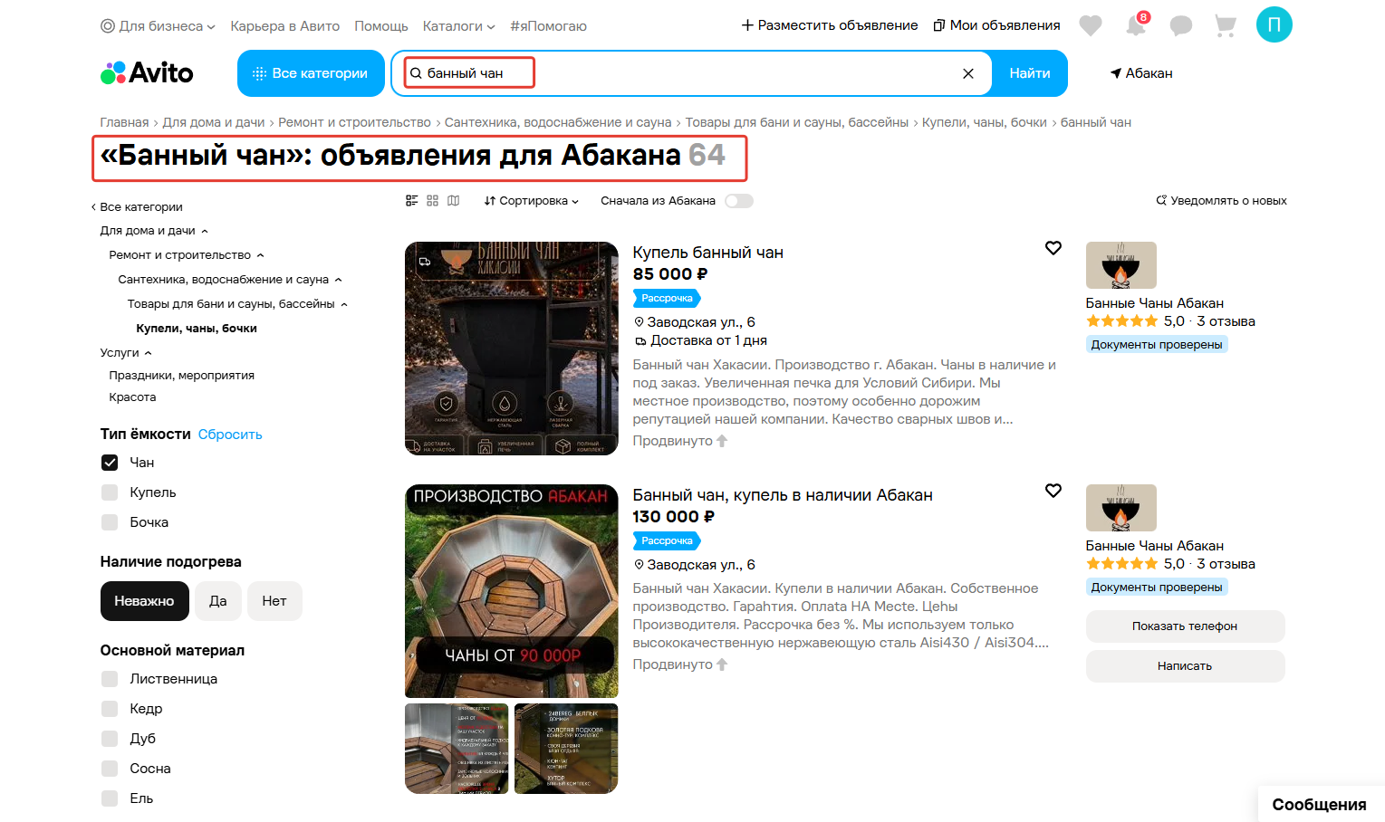Open 'Праздники, мероприятия' subcategory

[182, 376]
